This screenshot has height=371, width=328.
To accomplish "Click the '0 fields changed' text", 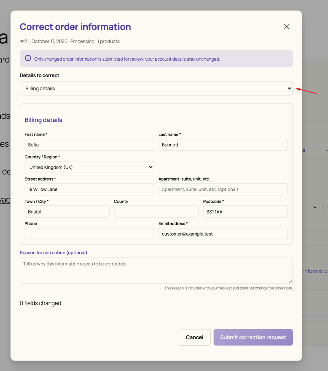I will 40,303.
